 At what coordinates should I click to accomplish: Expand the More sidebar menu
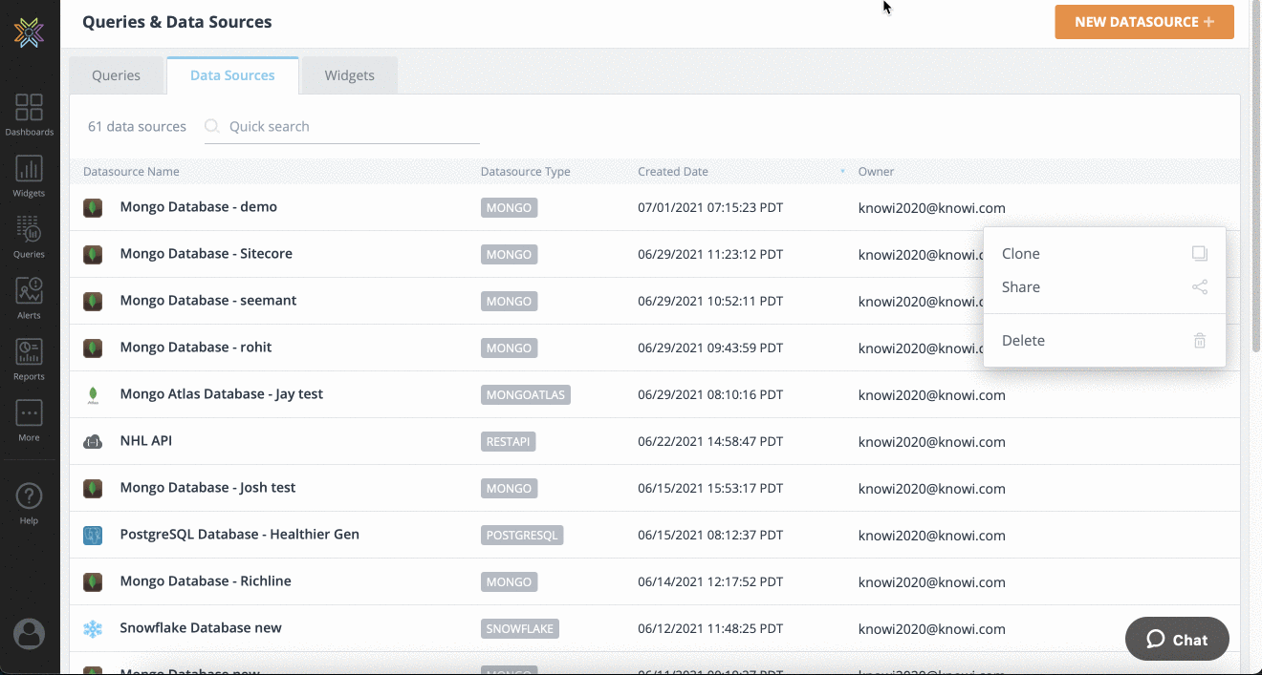click(x=29, y=420)
